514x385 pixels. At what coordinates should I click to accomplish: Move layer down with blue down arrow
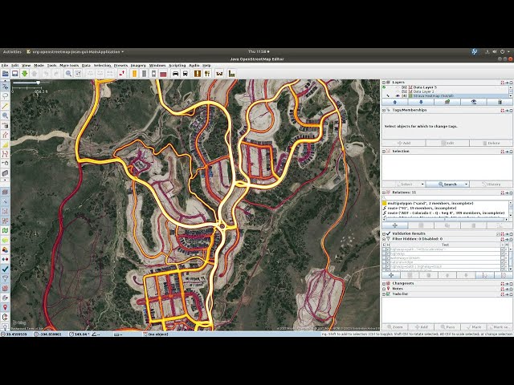click(x=421, y=102)
